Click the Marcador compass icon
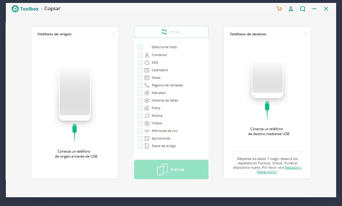 coord(147,93)
